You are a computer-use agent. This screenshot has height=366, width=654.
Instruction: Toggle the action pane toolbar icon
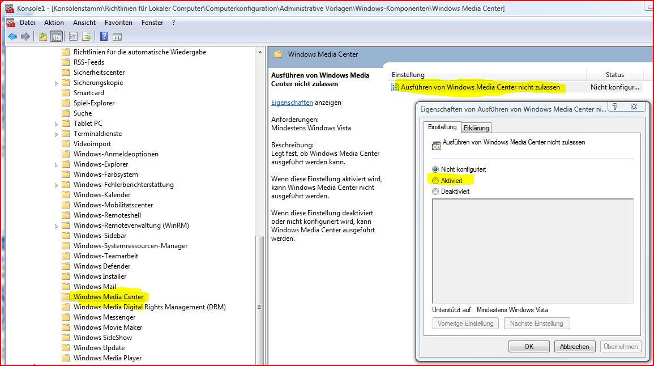117,37
